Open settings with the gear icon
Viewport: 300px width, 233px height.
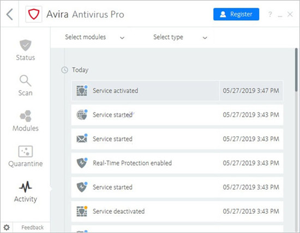click(x=7, y=228)
